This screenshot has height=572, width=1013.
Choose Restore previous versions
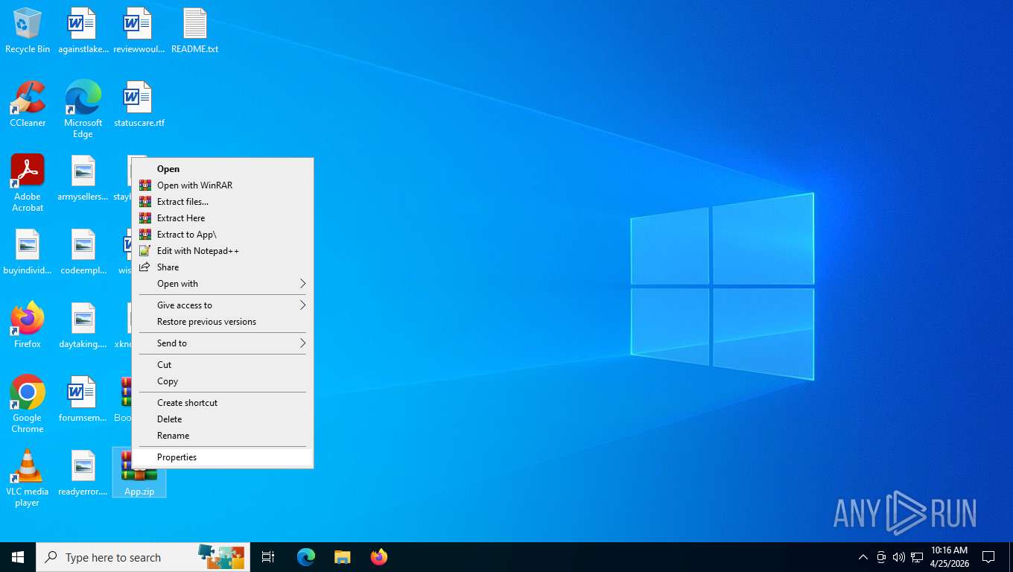coord(223,322)
